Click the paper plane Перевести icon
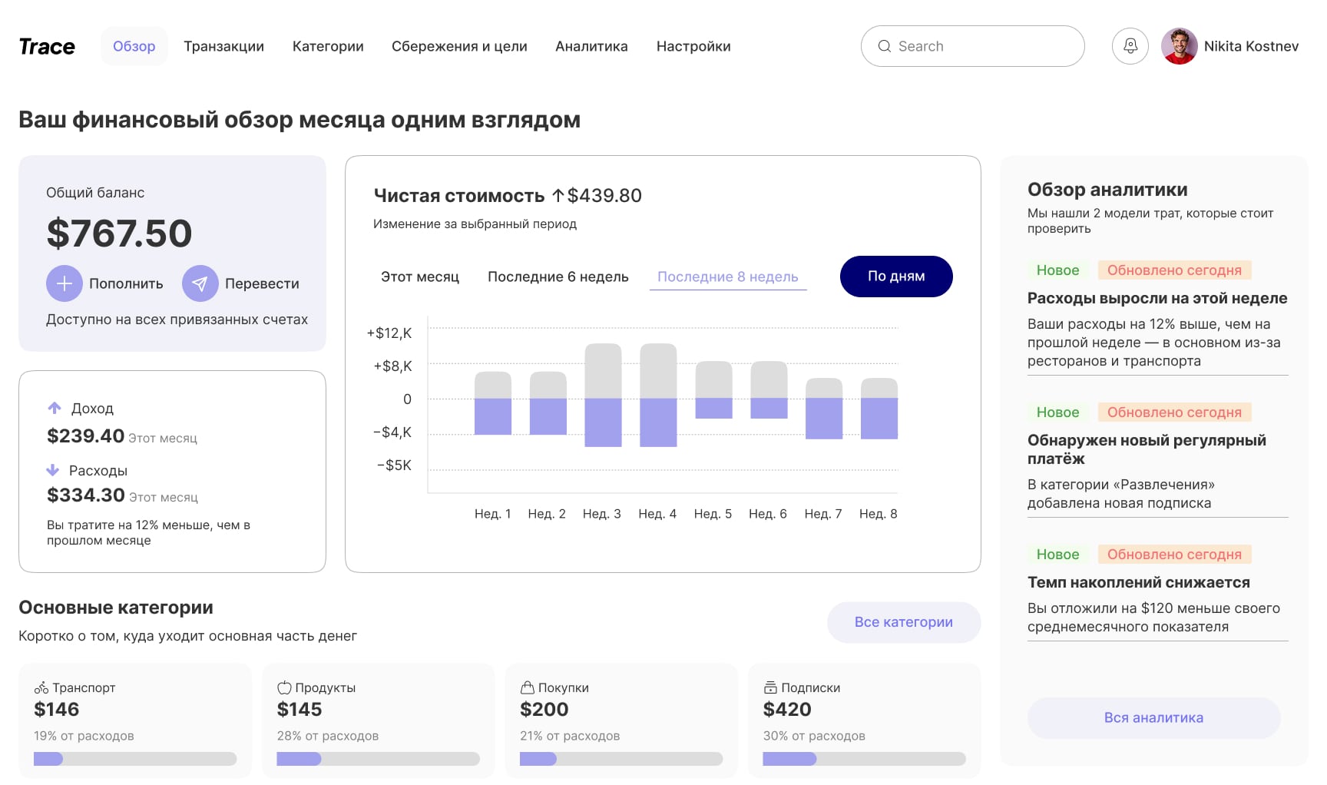The width and height of the screenshot is (1327, 785). pos(200,283)
